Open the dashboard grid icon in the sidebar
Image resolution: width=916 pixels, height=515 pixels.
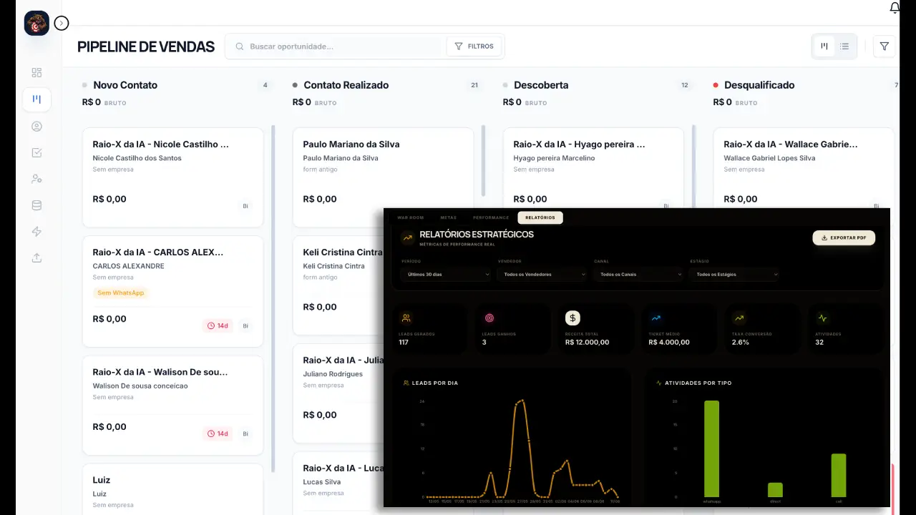36,72
